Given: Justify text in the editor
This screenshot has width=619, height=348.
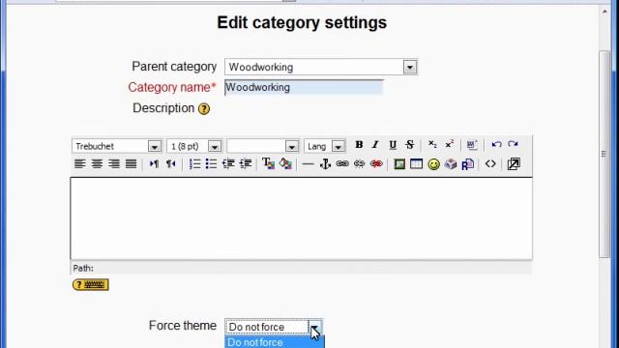Looking at the screenshot, I should pyautogui.click(x=132, y=163).
